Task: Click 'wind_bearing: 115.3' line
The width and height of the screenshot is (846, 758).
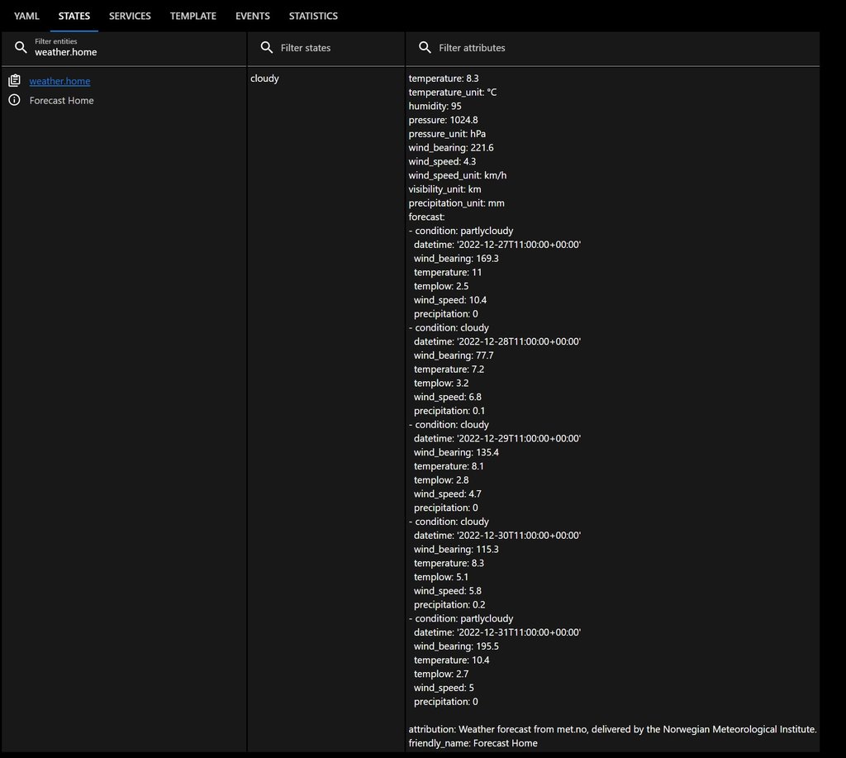Action: [x=456, y=549]
